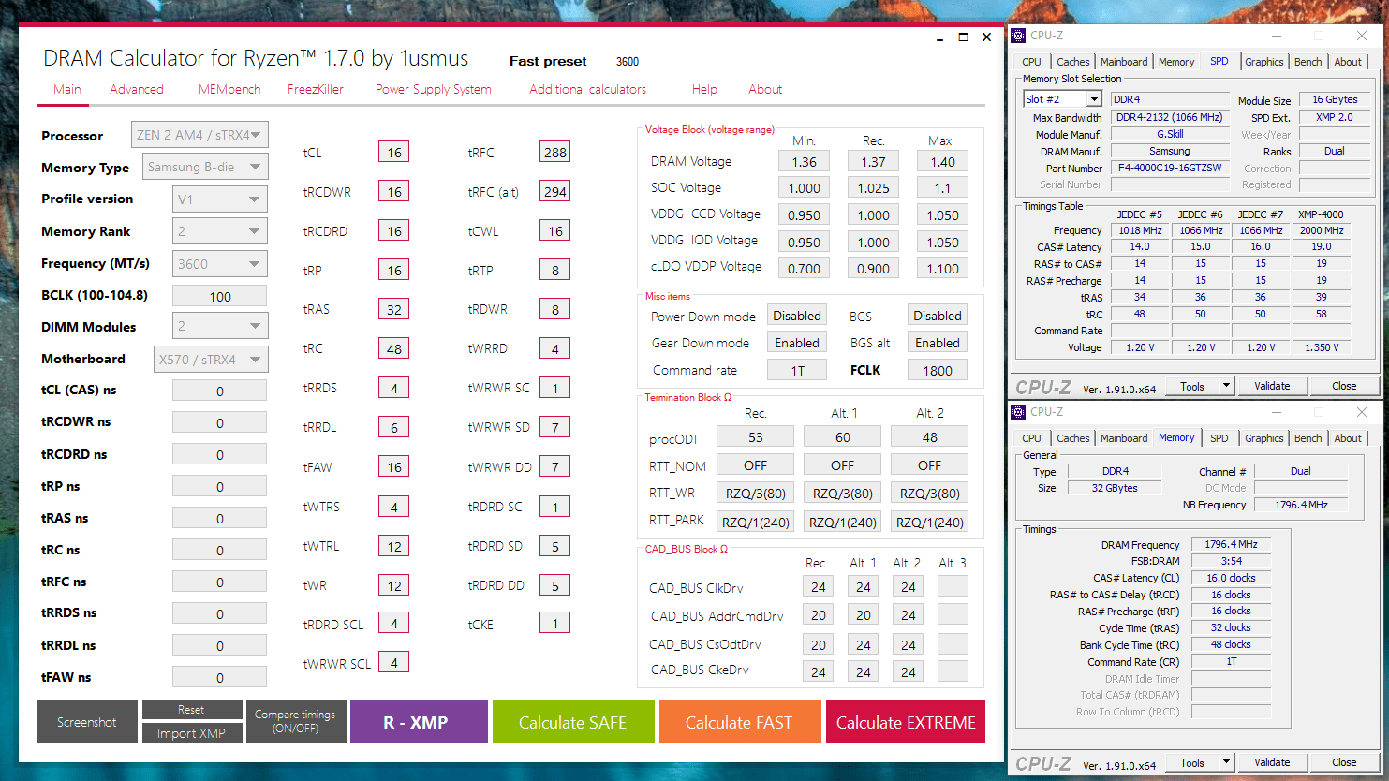1389x781 pixels.
Task: Open Bench tab in top CPU-Z window
Action: (x=1308, y=62)
